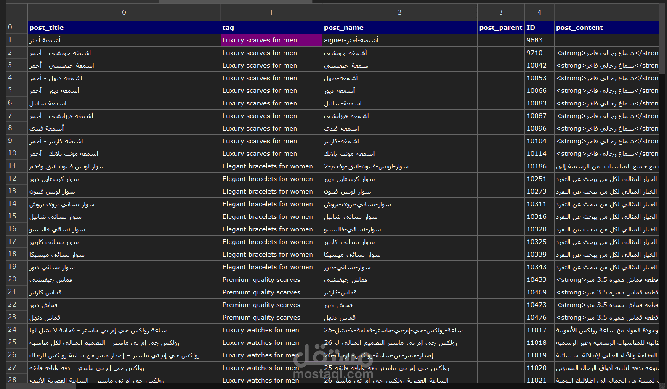Select the post_name header cell
Image resolution: width=667 pixels, height=389 pixels.
(400, 28)
